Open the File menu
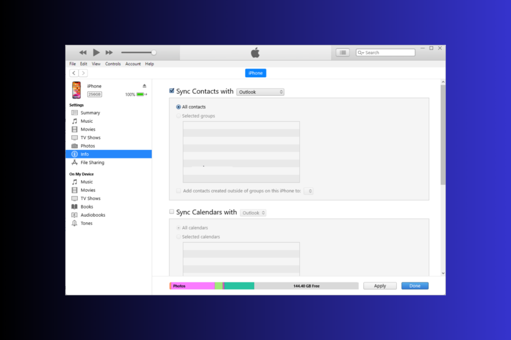Viewport: 511px width, 340px height. pyautogui.click(x=72, y=64)
